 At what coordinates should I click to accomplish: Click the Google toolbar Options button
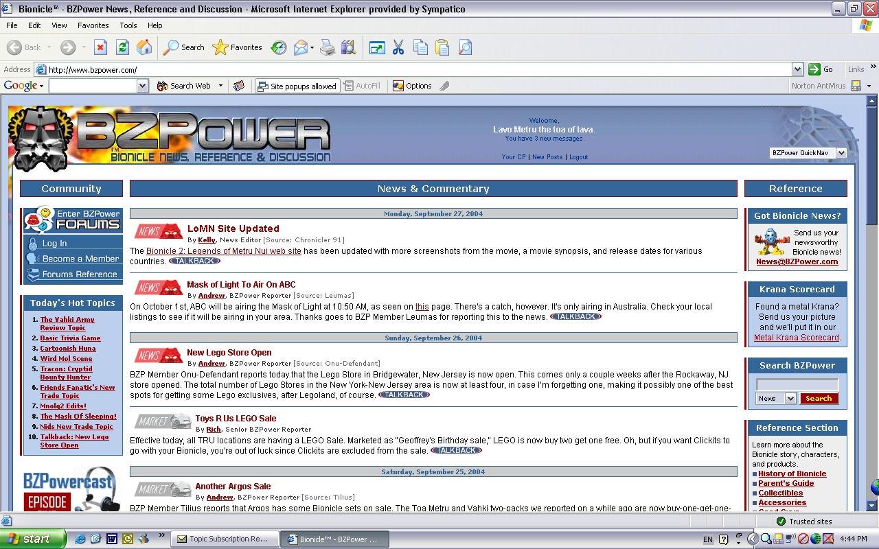tap(412, 86)
